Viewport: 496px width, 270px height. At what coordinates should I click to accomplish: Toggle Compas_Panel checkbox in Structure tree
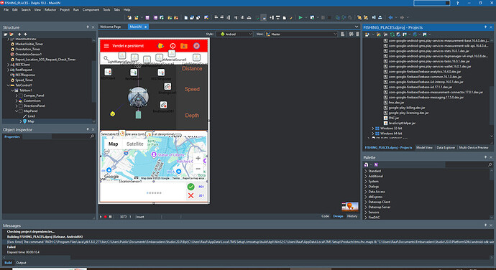[21, 96]
